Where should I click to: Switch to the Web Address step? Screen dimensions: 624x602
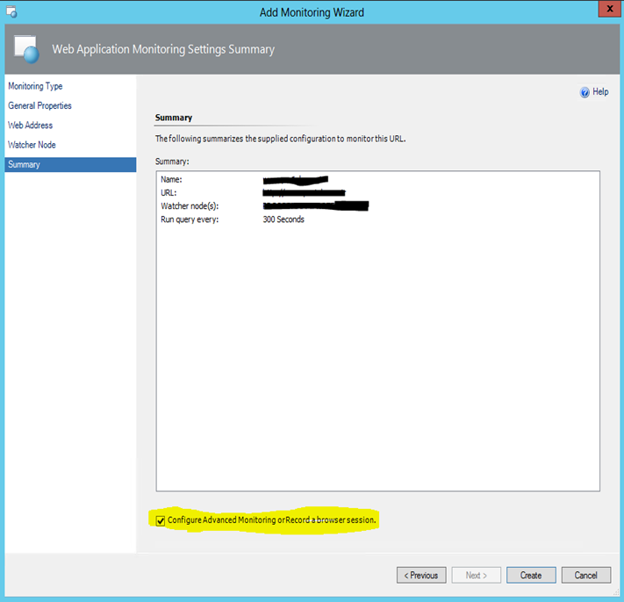(x=30, y=125)
